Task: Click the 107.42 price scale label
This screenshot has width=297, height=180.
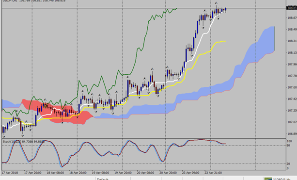Action: click(x=292, y=99)
